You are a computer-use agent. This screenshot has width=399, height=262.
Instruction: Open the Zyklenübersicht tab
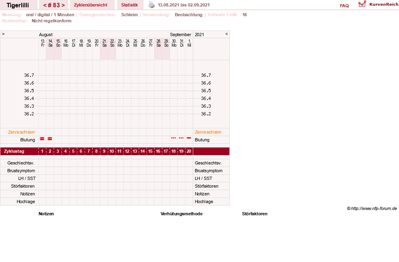pos(91,5)
